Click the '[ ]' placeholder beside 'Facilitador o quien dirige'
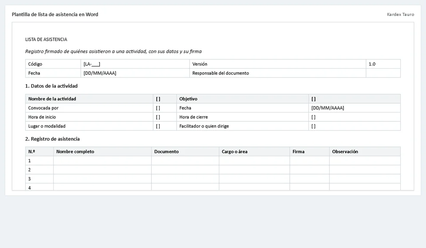 click(314, 126)
